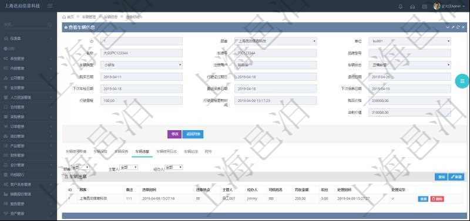
Task: Switch to the 车辆使用日志 tab
Action: tap(166, 152)
